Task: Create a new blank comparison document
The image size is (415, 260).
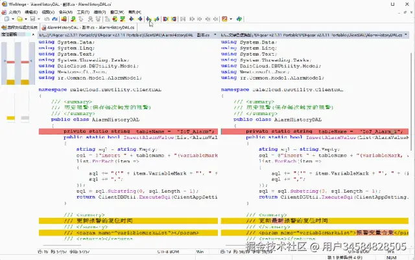Action: [x=7, y=19]
